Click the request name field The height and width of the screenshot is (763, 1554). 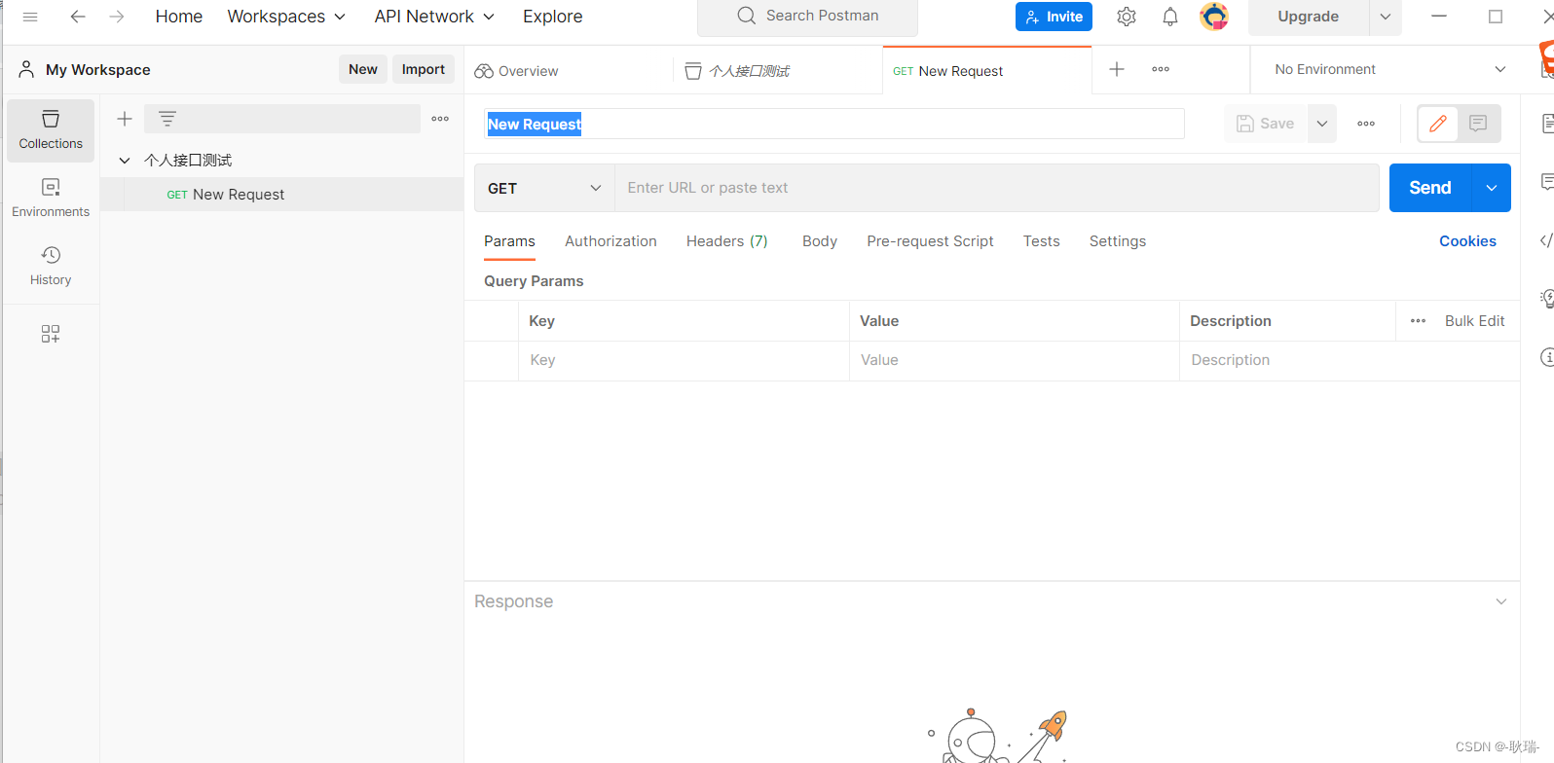[834, 124]
